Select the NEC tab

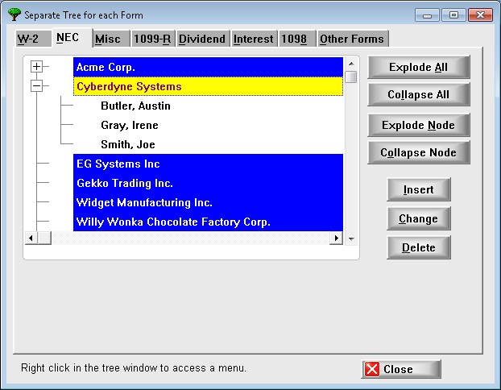tap(72, 38)
